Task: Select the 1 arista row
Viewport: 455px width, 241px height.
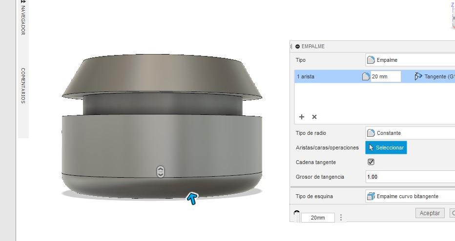Action: 374,76
